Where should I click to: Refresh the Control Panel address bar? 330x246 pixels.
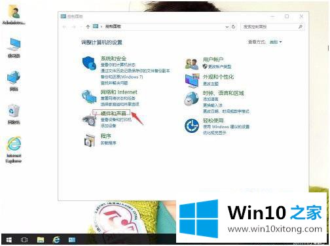click(233, 27)
